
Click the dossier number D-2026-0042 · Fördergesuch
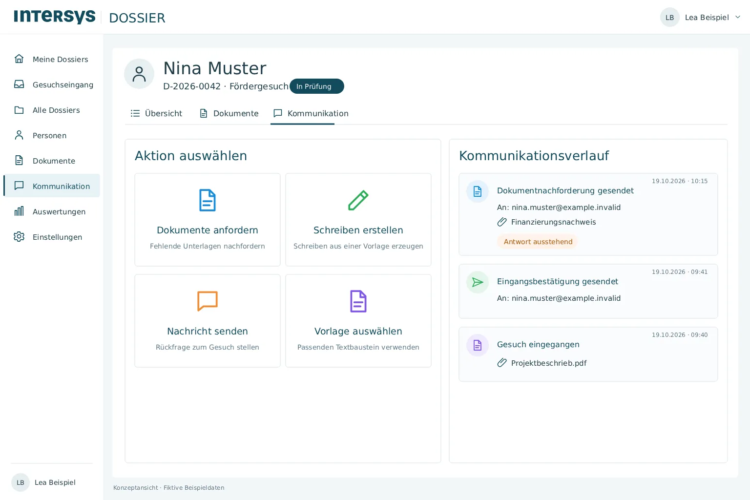[x=226, y=86]
